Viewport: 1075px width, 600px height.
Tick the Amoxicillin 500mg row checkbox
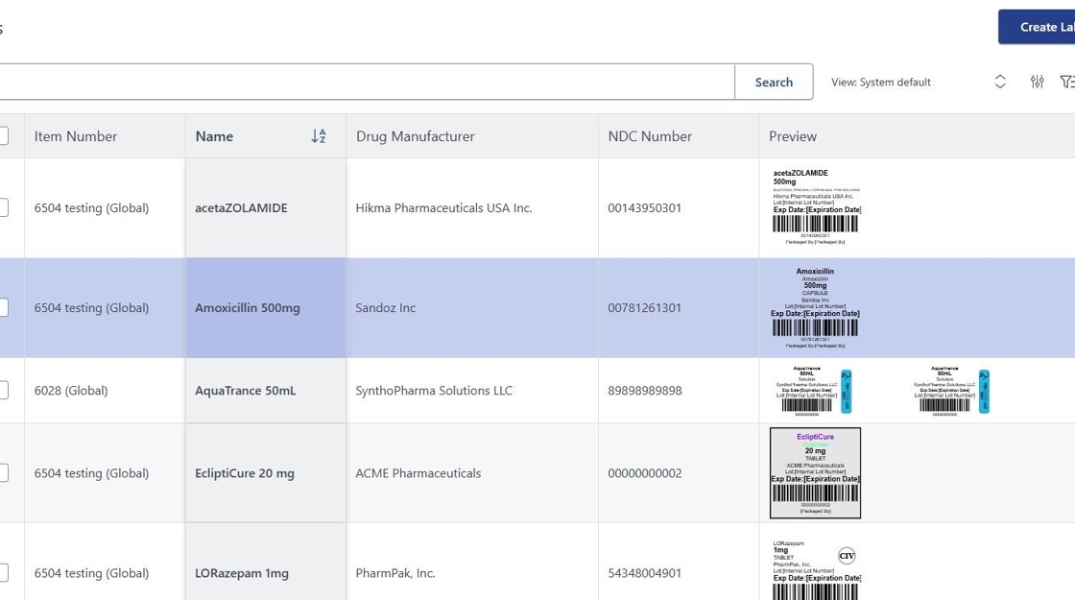[x=3, y=307]
